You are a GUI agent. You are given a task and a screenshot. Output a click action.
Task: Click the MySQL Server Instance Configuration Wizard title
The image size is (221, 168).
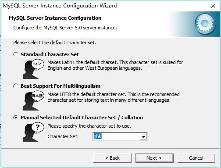[60, 6]
